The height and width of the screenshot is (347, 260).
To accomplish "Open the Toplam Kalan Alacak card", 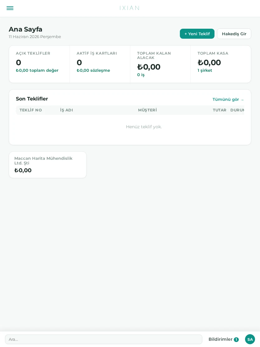I will pyautogui.click(x=160, y=64).
